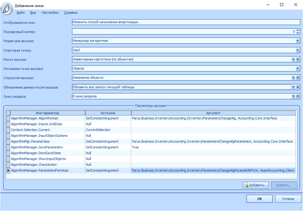Clear the Стереотип вызова field with X

[x=298, y=78]
